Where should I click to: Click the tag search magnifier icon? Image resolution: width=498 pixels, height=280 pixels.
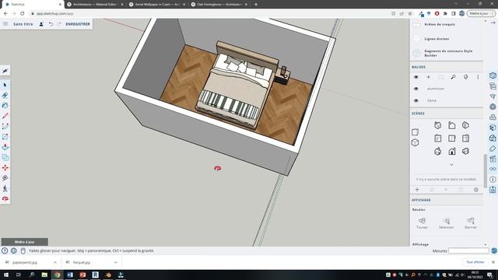click(x=453, y=77)
